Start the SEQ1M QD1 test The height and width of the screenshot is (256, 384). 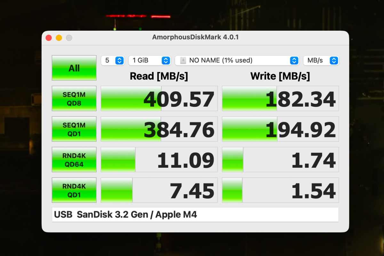pos(74,129)
